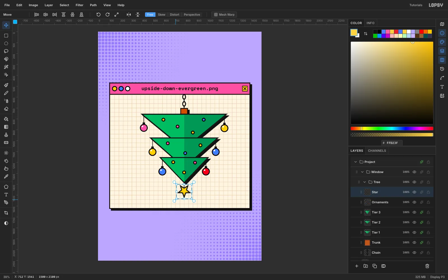The width and height of the screenshot is (448, 280).
Task: Select the Brush tool
Action: click(x=6, y=85)
